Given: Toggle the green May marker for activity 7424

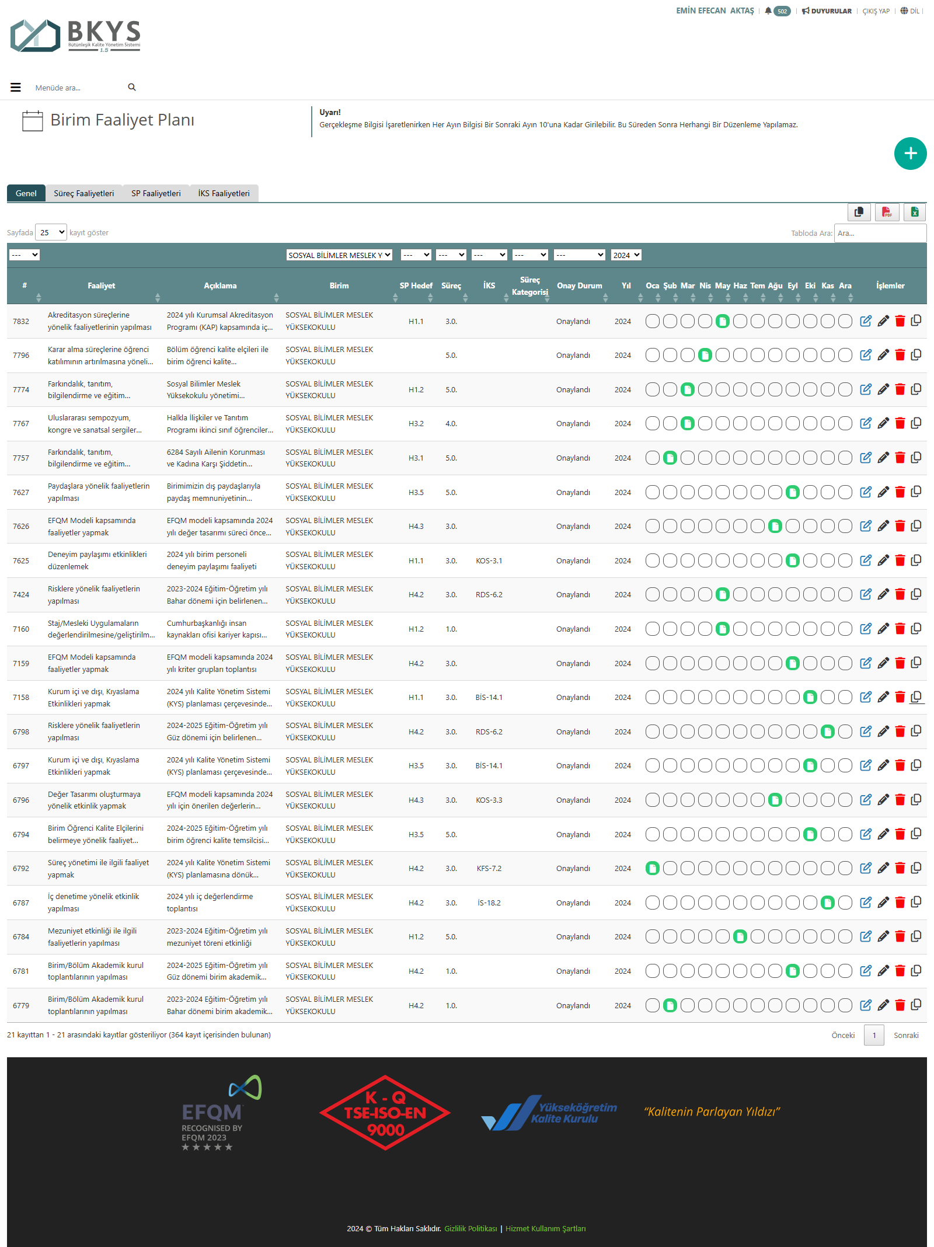Looking at the screenshot, I should 723,595.
